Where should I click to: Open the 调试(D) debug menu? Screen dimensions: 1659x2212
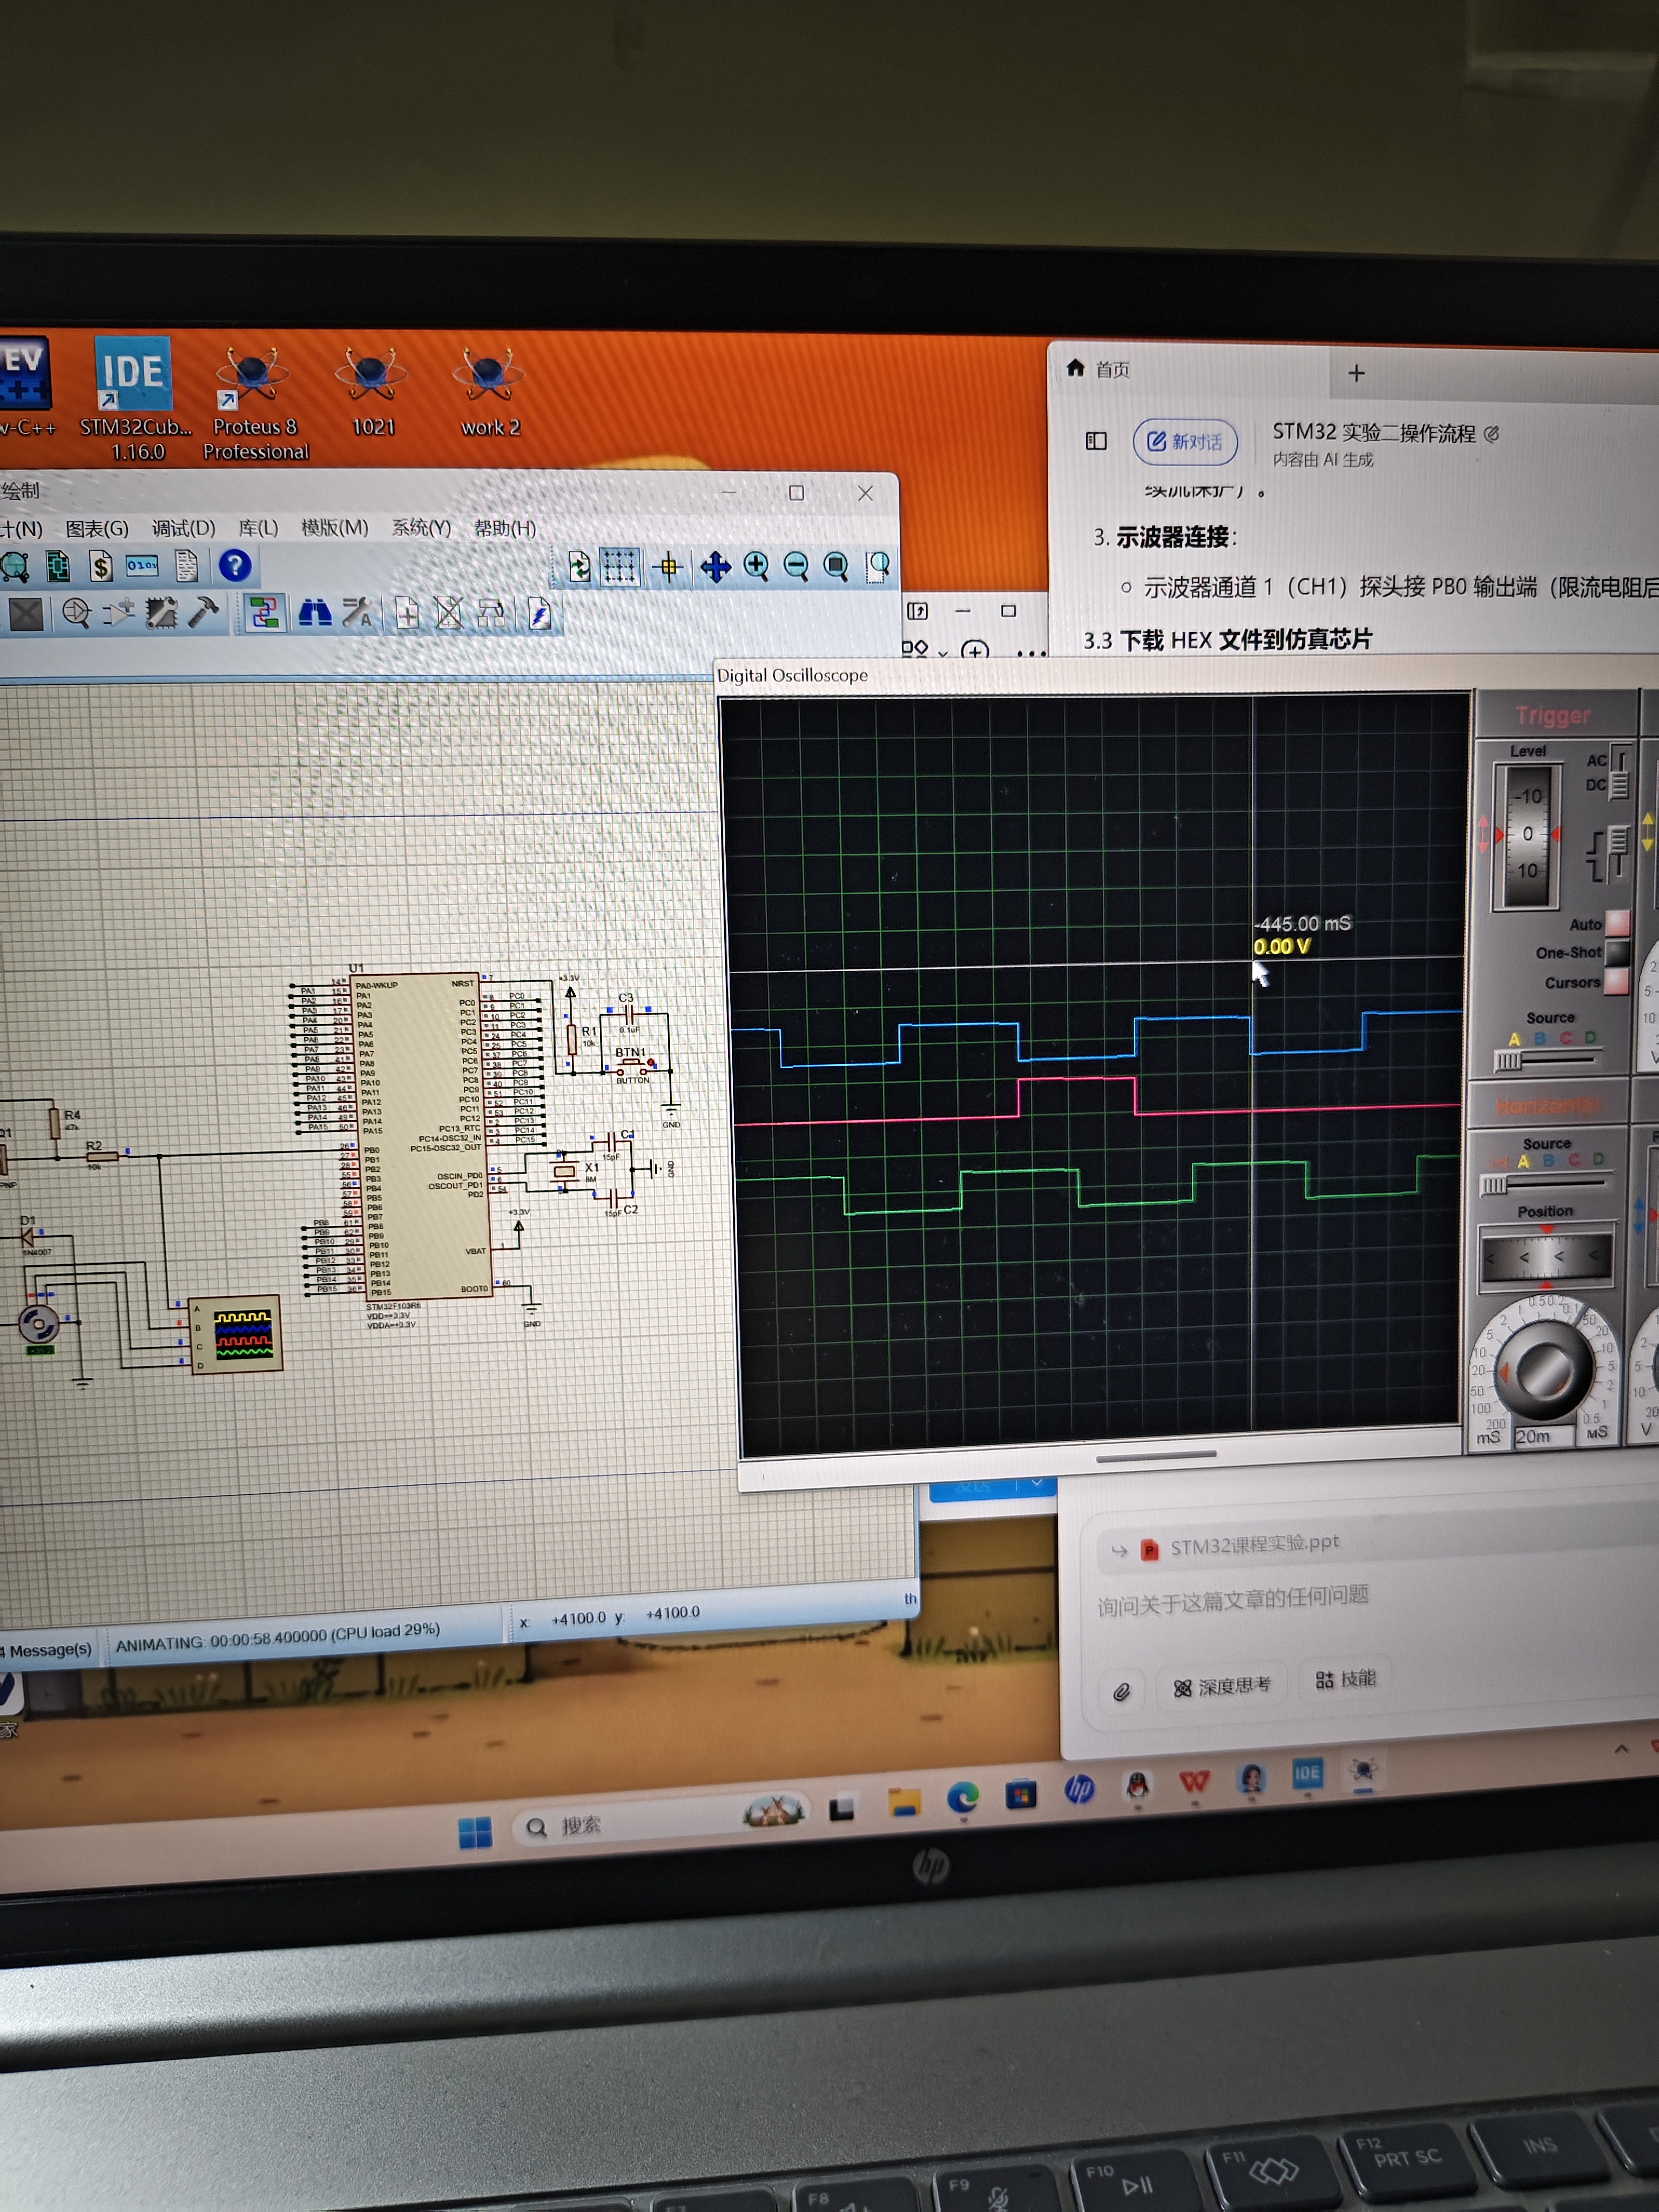[183, 528]
